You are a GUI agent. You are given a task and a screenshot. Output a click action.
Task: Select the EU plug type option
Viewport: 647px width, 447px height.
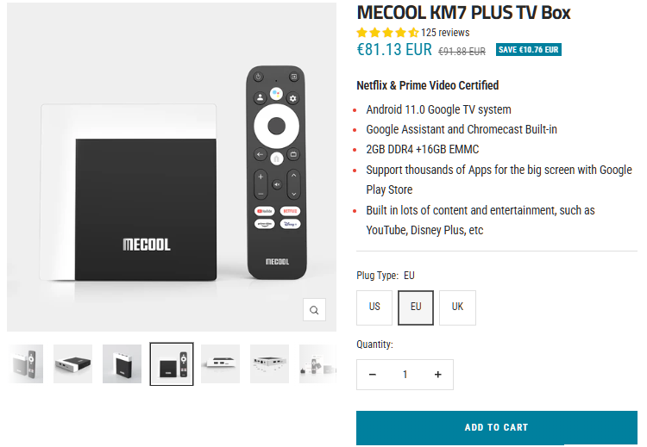(416, 307)
